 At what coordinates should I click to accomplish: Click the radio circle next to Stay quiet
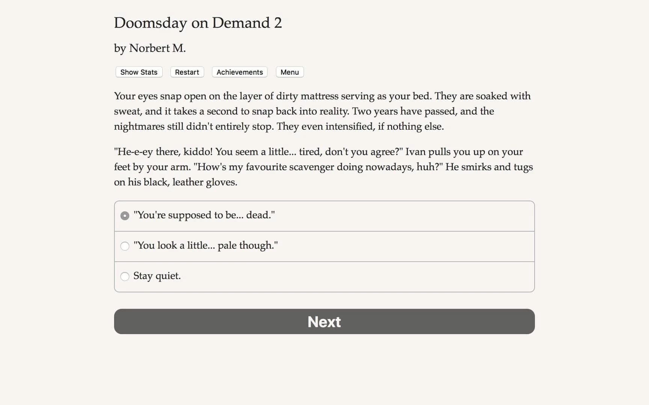point(125,276)
